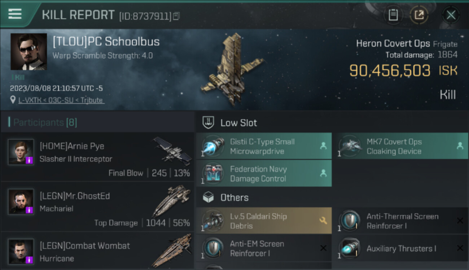
Task: Share the kill report externally
Action: click(x=419, y=15)
